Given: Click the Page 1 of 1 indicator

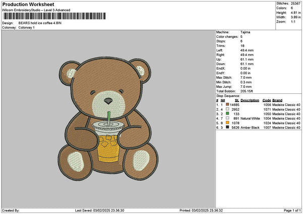Looking at the screenshot, I should [x=291, y=210].
